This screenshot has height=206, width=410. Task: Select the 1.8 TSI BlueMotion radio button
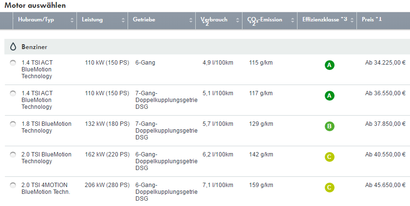click(13, 124)
